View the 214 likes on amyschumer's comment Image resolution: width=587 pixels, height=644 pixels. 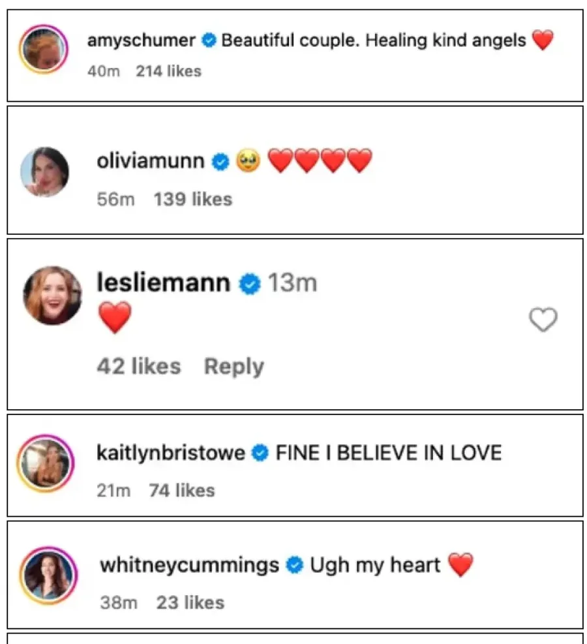point(168,71)
